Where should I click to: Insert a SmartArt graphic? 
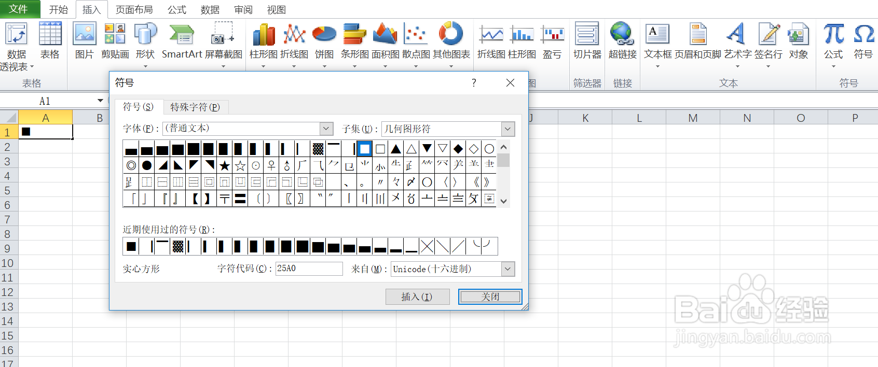(x=182, y=41)
